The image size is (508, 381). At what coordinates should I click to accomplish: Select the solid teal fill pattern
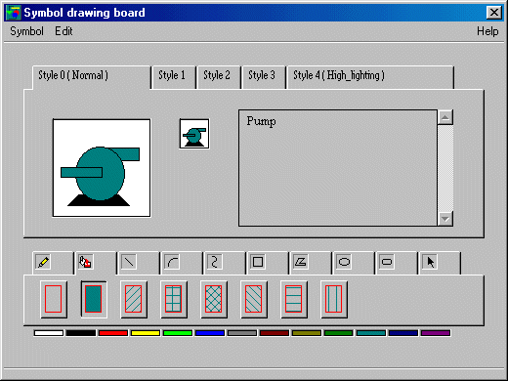coord(94,299)
